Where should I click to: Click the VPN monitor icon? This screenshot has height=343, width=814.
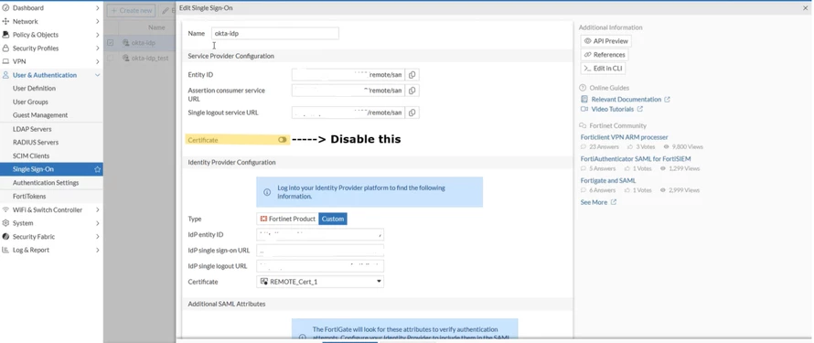pos(5,61)
